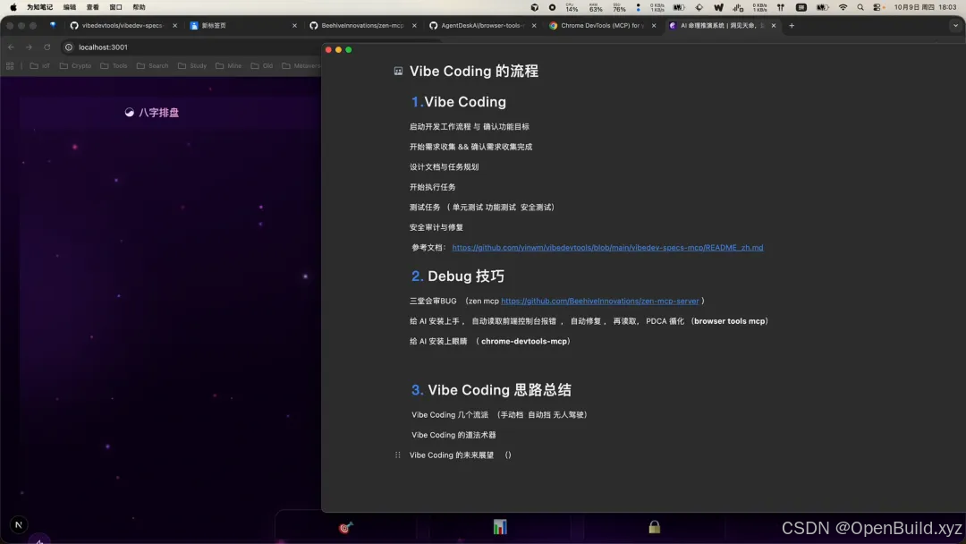Click the line '开始执行任务'
The width and height of the screenshot is (966, 544).
coord(433,187)
